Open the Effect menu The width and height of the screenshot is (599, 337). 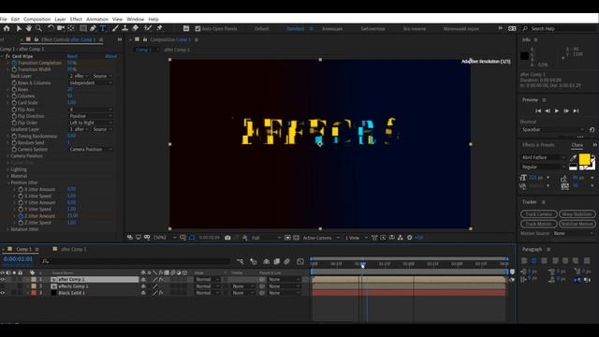click(76, 19)
